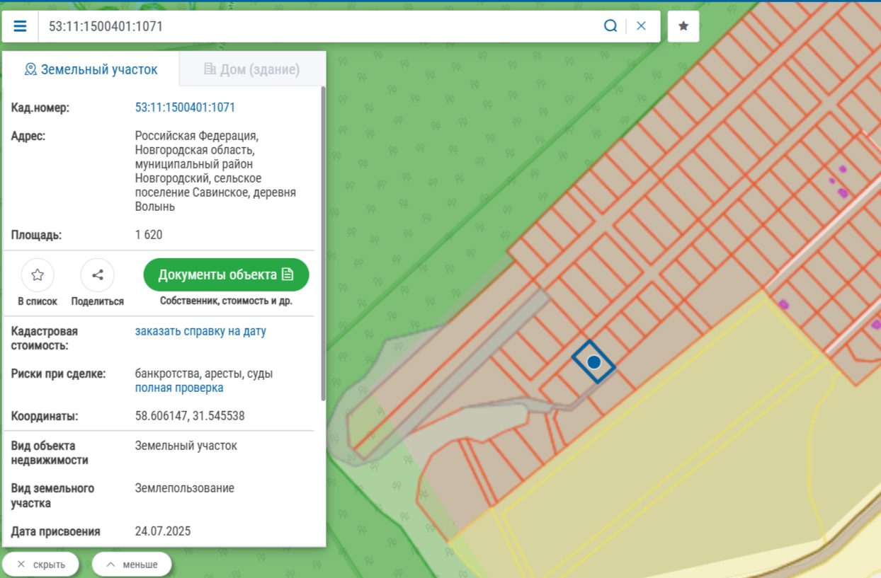Collapse the panel with скрыть button
This screenshot has width=881, height=578.
tap(41, 565)
